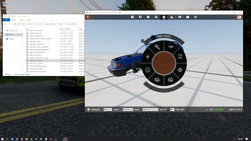This screenshot has width=251, height=141.
Task: Open the notification center icon
Action: (x=247, y=139)
